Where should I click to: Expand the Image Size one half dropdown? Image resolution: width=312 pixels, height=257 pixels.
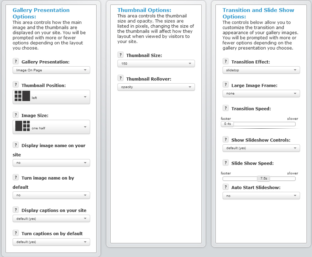(x=51, y=127)
